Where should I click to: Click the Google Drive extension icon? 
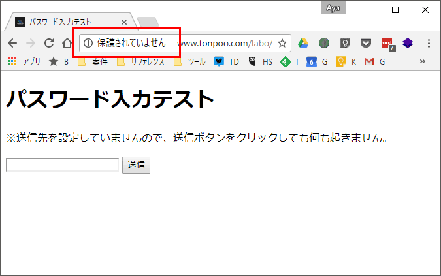click(x=303, y=43)
